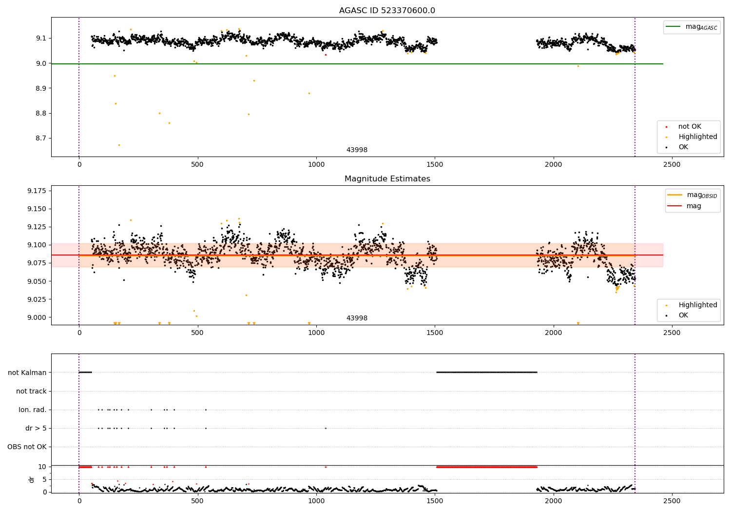The image size is (731, 512).
Task: Click the '9.150' y-tick label
Action: pyautogui.click(x=37, y=209)
